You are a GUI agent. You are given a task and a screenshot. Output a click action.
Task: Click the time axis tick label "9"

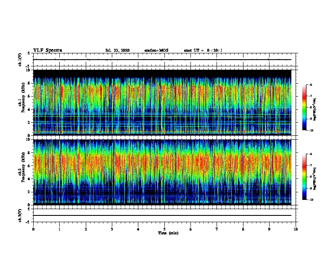(x=269, y=229)
